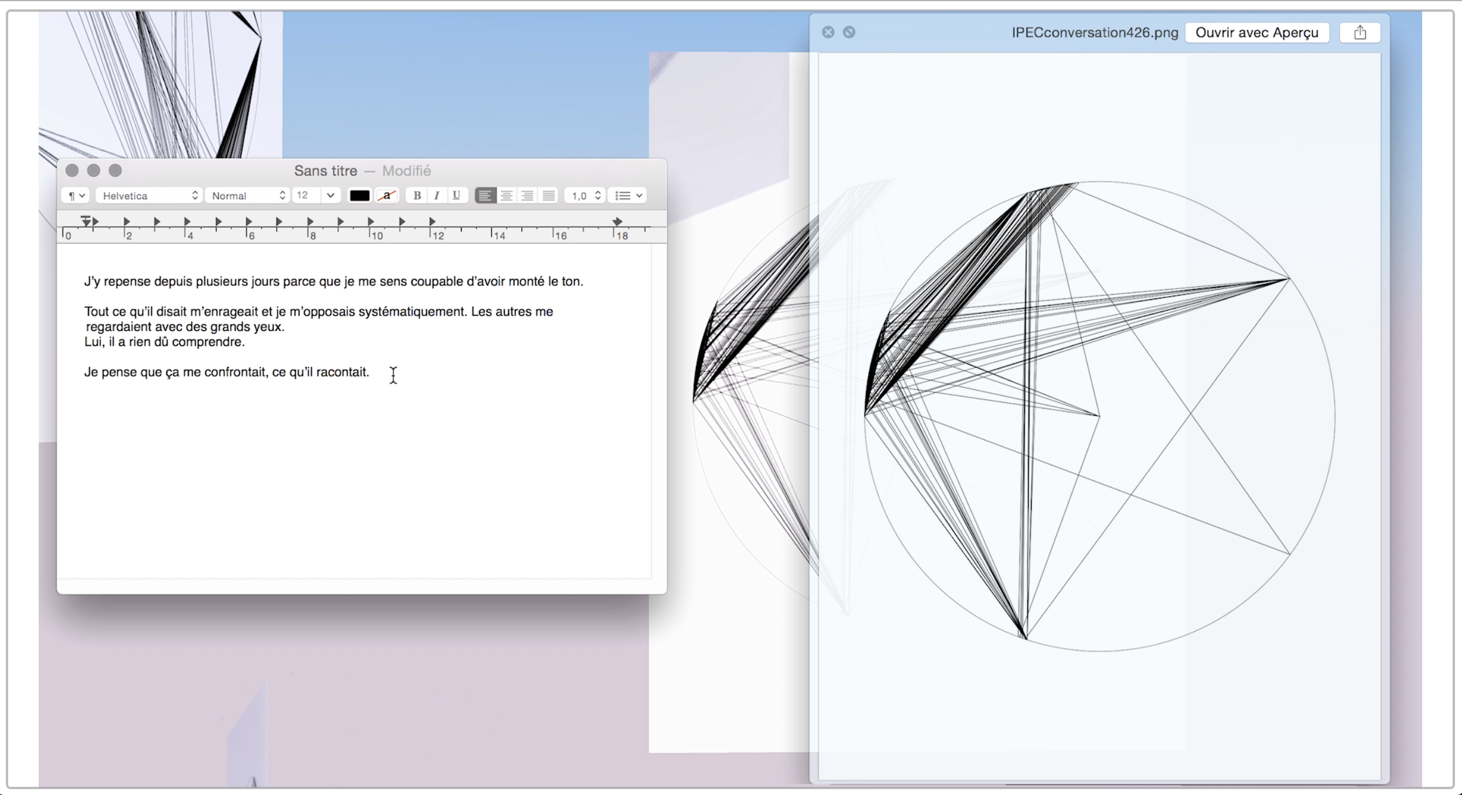Center align the text
The image size is (1462, 795).
click(x=507, y=196)
